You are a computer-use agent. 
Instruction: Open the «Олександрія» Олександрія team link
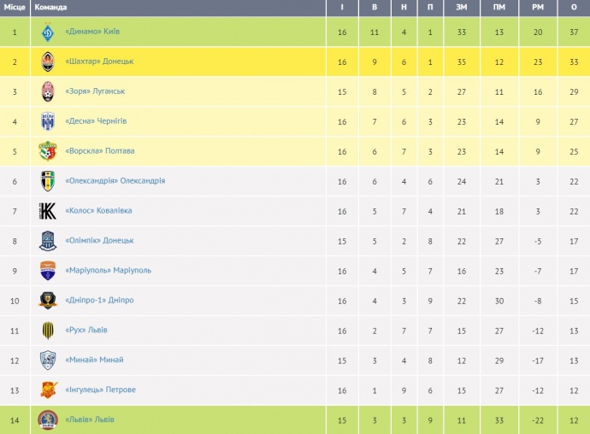click(x=115, y=181)
